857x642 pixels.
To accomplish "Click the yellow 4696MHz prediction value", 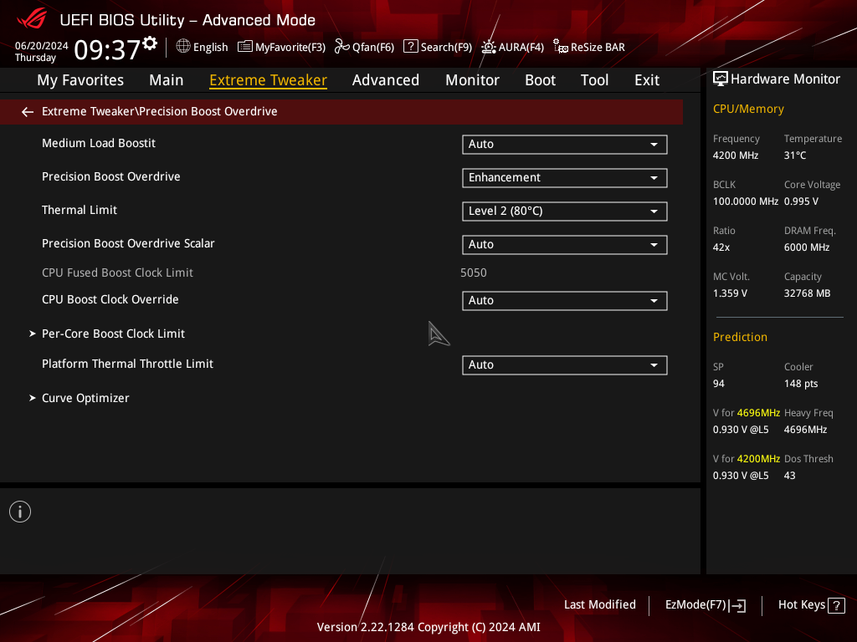I will (x=758, y=413).
